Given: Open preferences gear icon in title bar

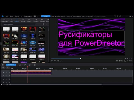Looking at the screenshot, I should coord(118,16).
